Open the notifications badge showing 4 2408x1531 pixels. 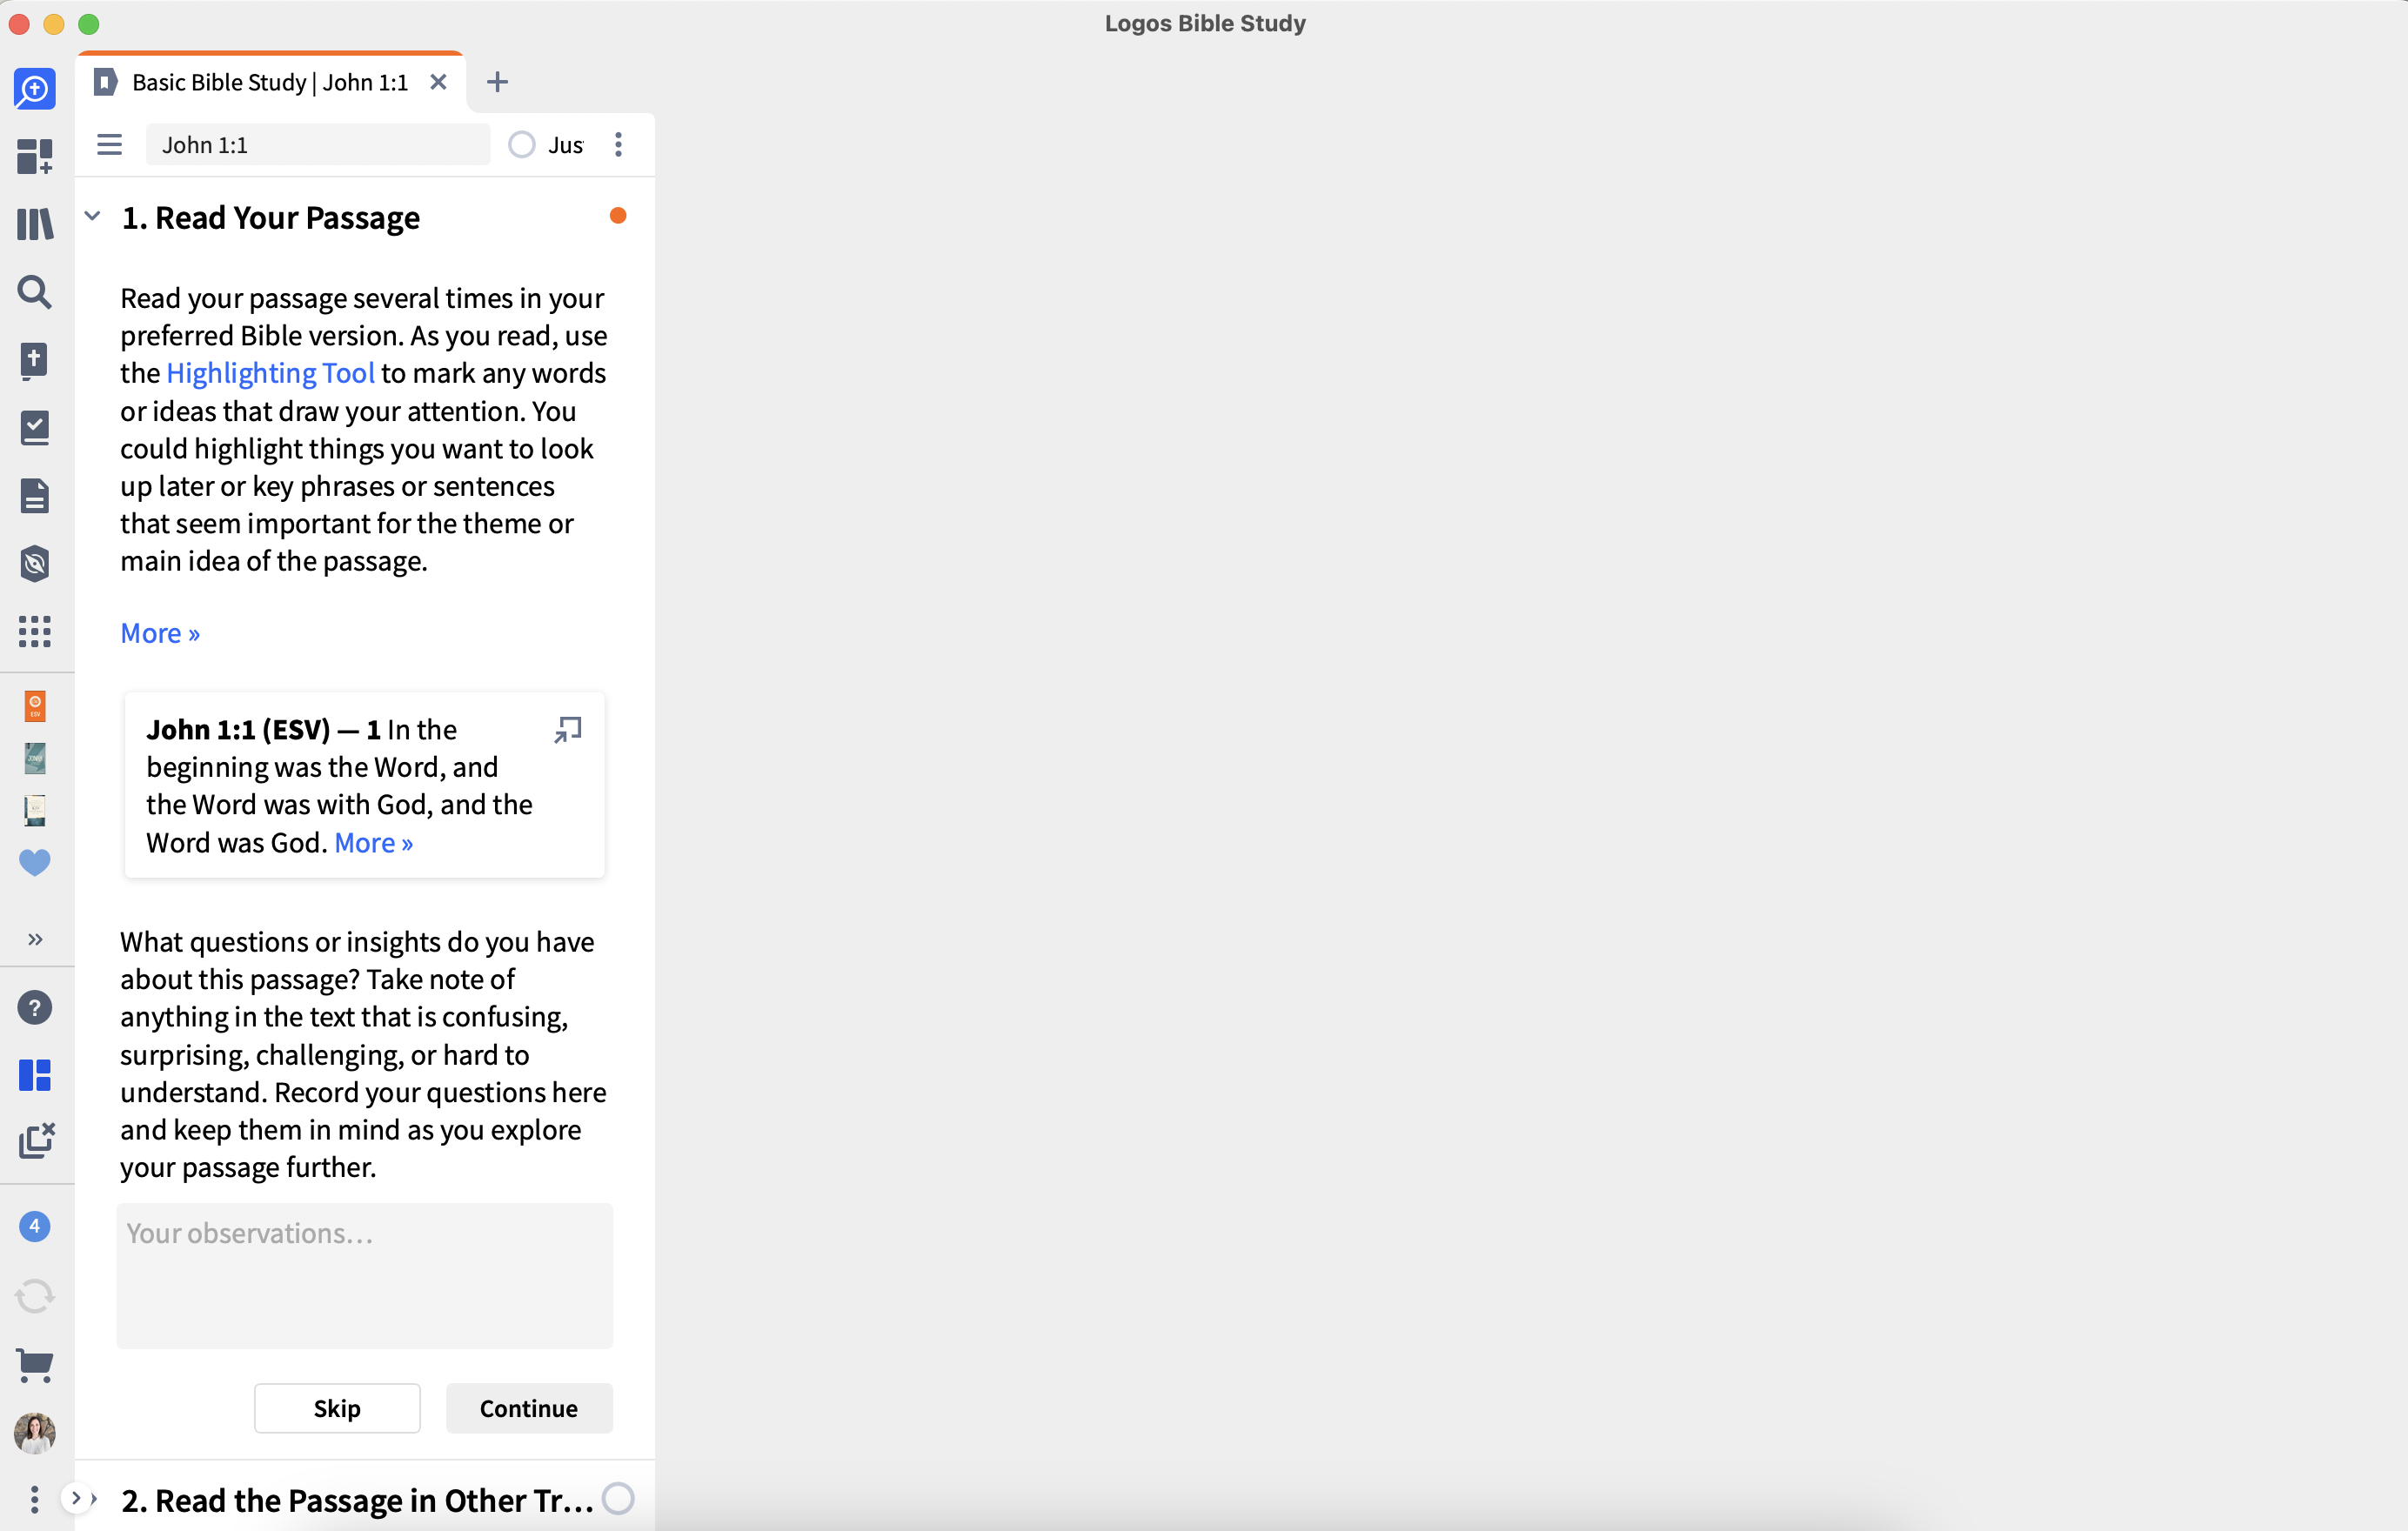click(x=35, y=1226)
